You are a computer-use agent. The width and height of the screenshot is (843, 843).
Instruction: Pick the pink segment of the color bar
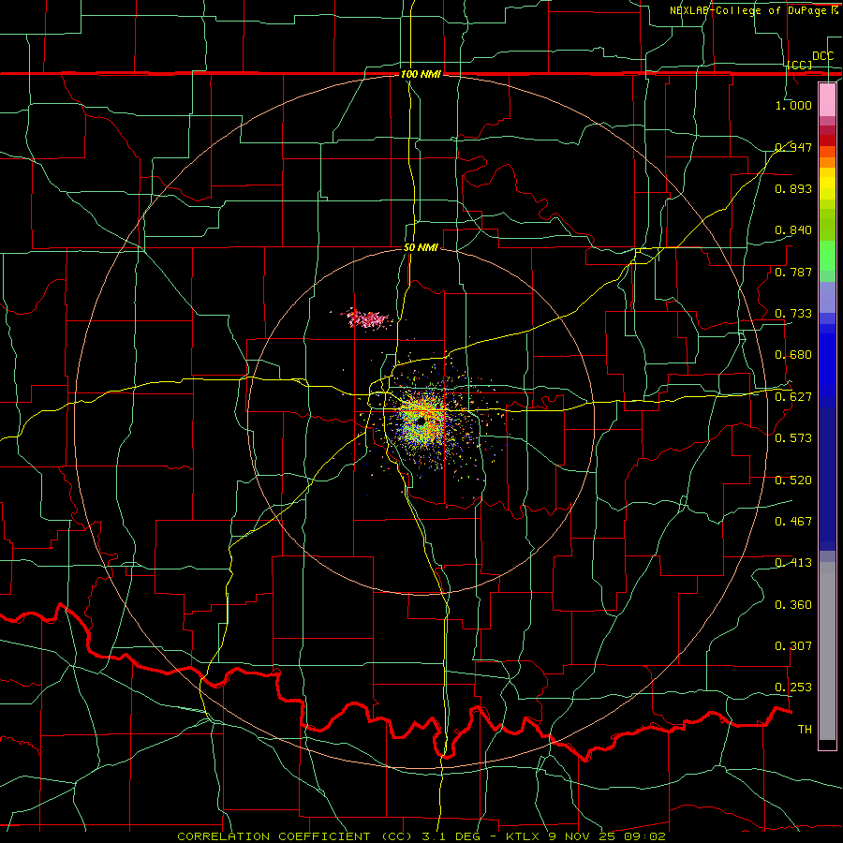pos(827,99)
